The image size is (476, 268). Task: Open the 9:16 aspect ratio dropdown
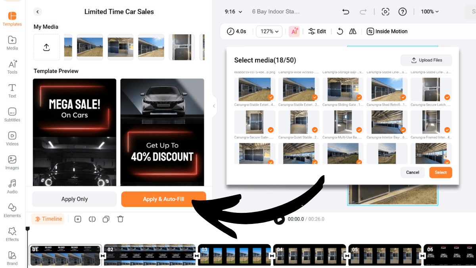[x=233, y=12]
